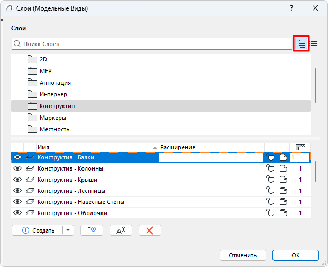Select the Конструктив folder in tree
Viewport: 328px width, 267px height.
pos(57,106)
